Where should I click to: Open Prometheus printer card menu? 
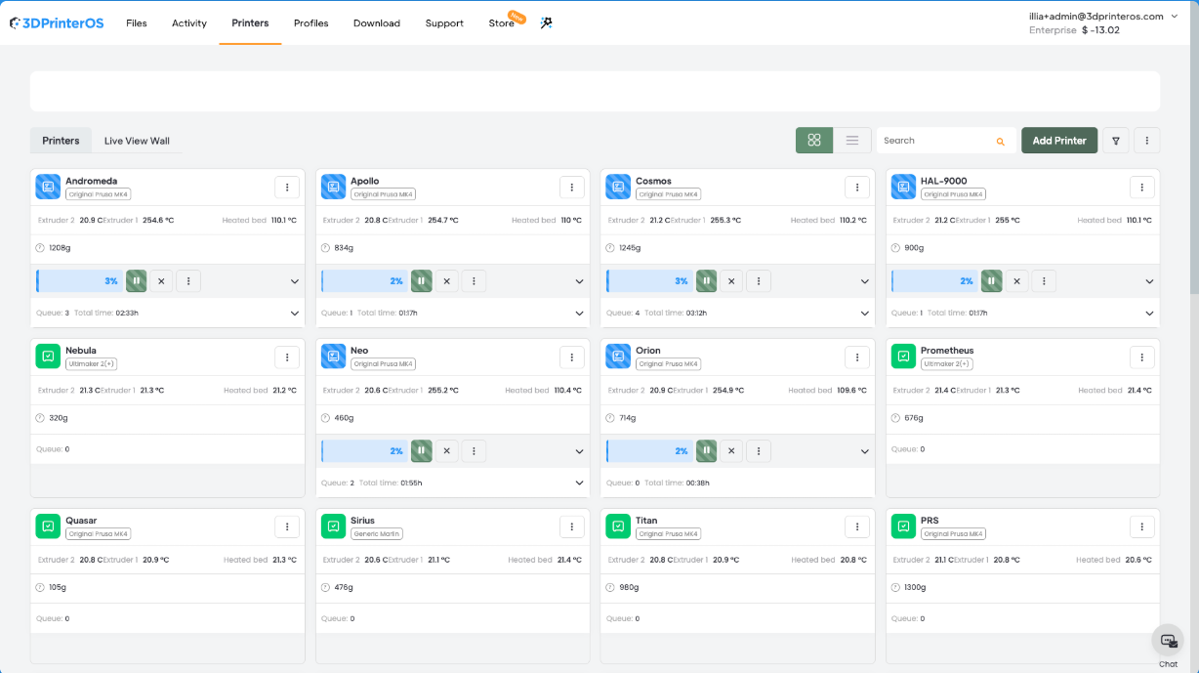(x=1141, y=357)
